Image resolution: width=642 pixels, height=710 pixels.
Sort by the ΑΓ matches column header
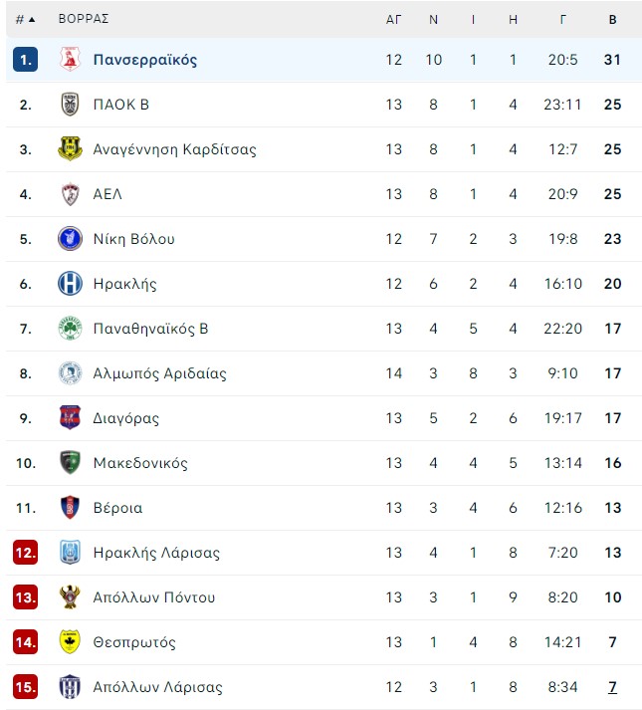click(394, 20)
